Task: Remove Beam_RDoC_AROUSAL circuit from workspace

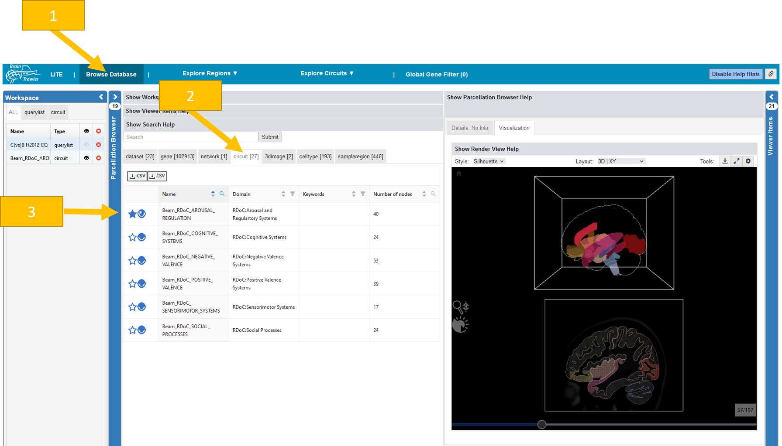Action: pos(99,158)
